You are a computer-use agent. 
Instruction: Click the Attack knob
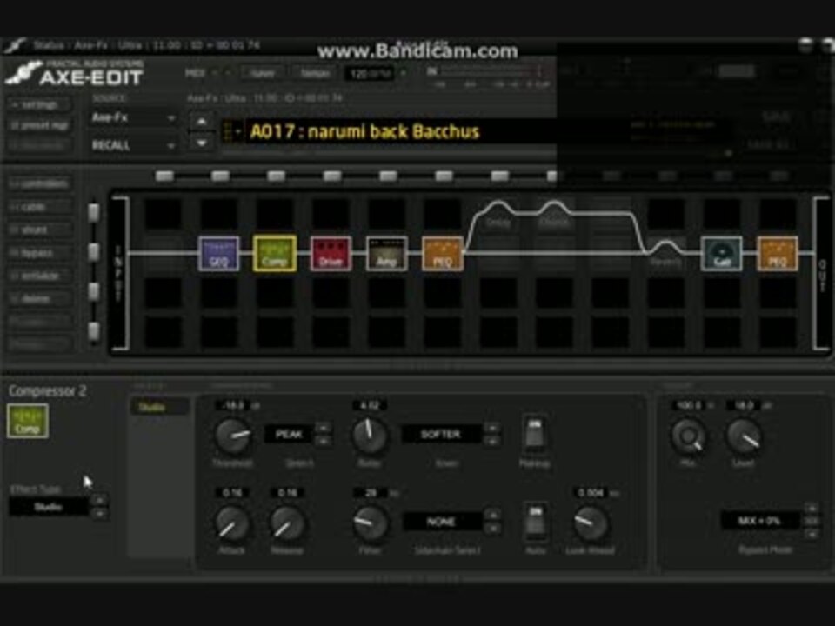tap(231, 523)
